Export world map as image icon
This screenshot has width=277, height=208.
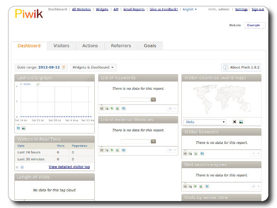241,122
